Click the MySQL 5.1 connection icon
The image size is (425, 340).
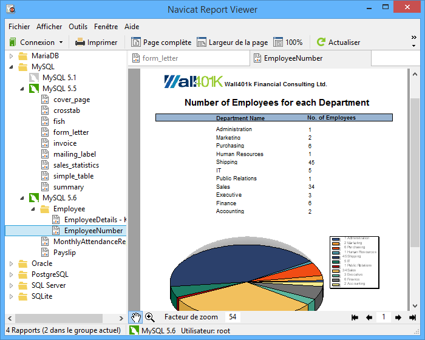34,78
